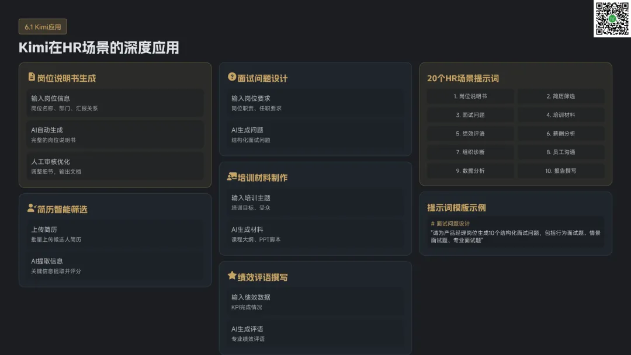This screenshot has width=631, height=355.
Task: Click the question mark icon beside 面试问题设计
Action: pyautogui.click(x=232, y=77)
